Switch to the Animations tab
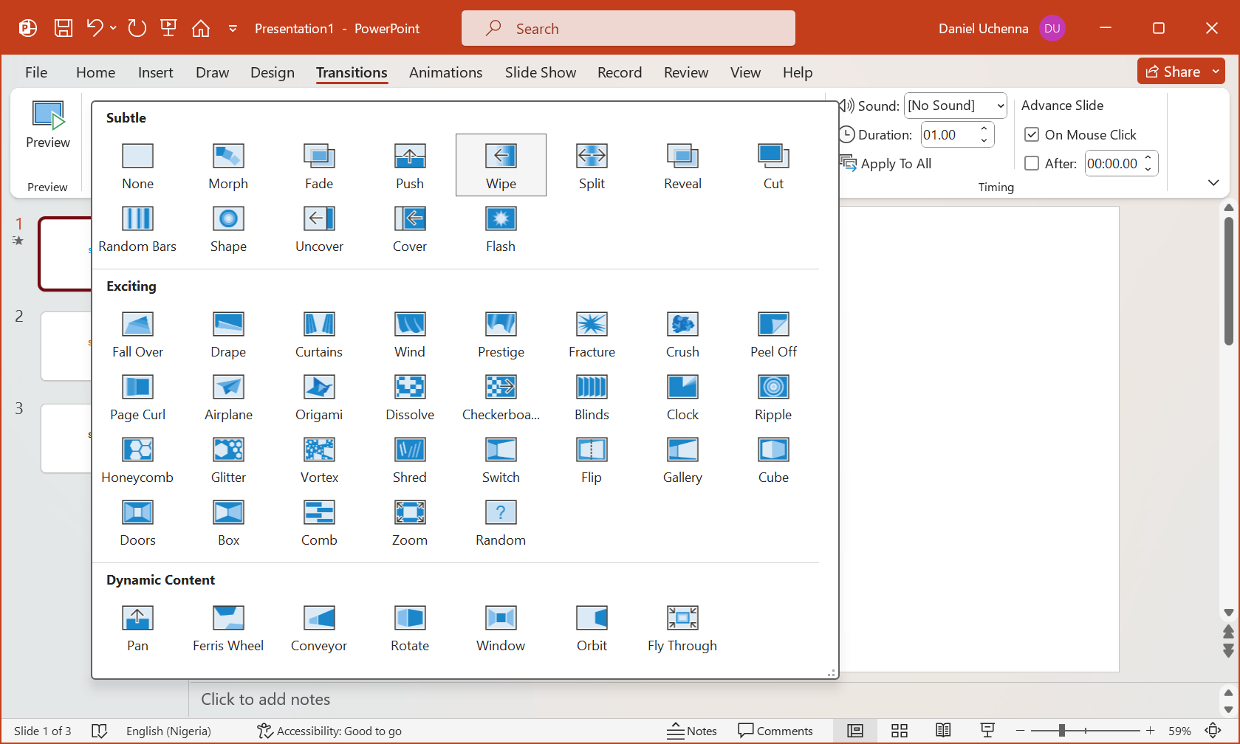The image size is (1240, 744). click(x=445, y=72)
